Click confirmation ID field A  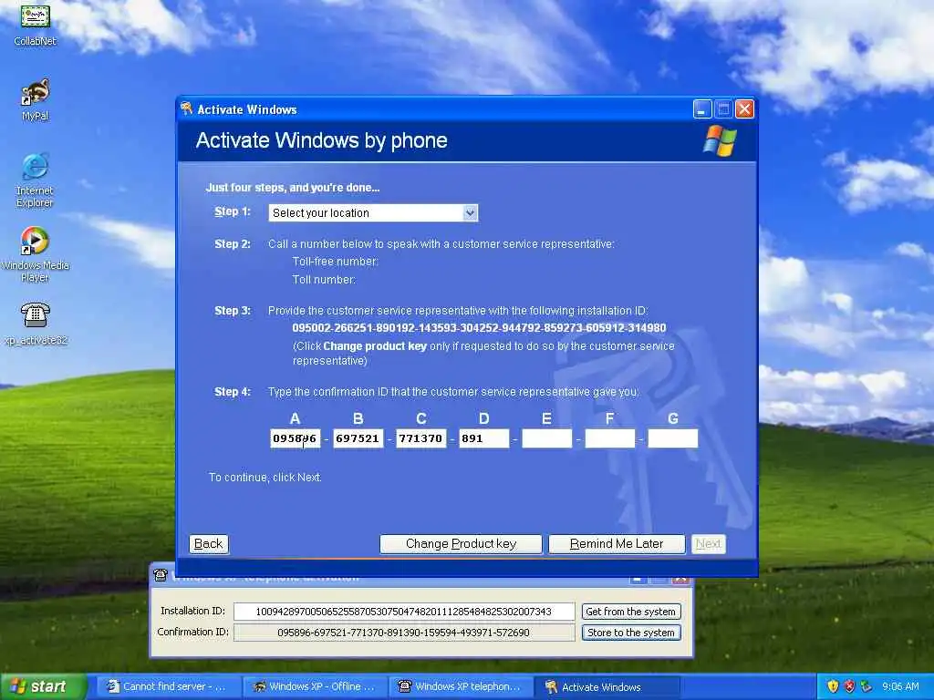295,438
